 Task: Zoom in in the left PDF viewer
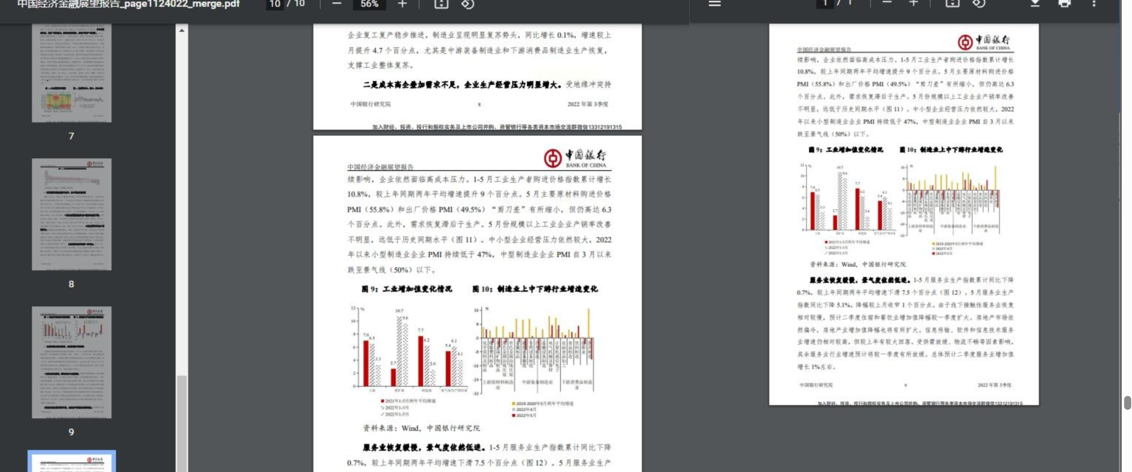click(x=402, y=4)
